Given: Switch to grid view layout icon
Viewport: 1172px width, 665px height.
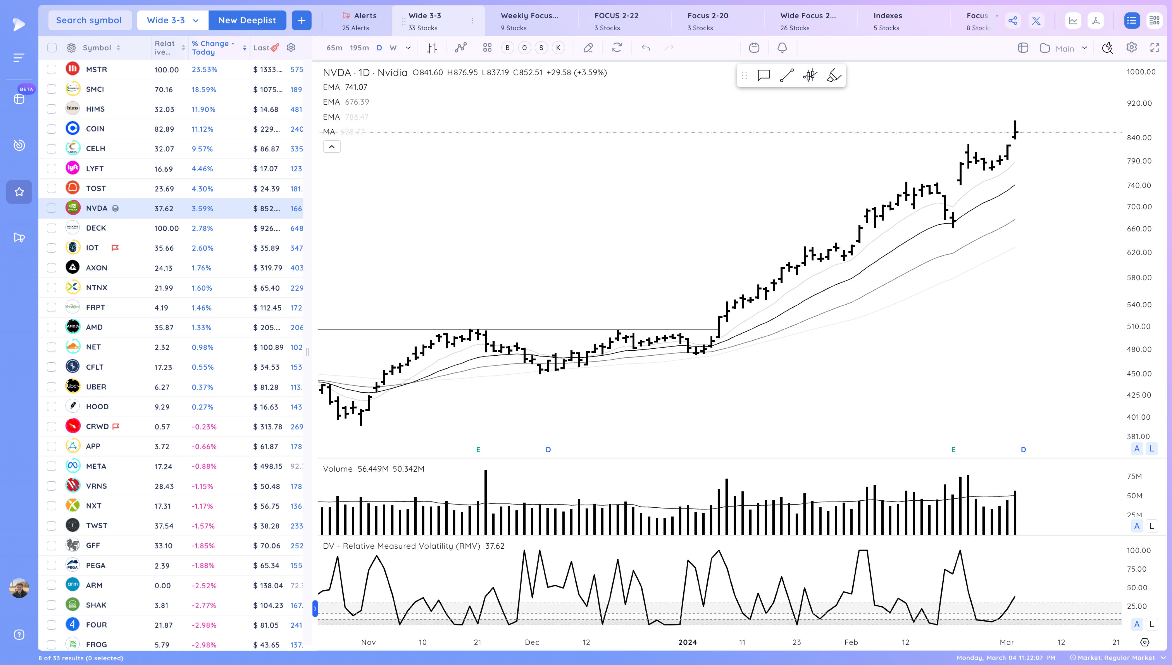Looking at the screenshot, I should 1154,21.
